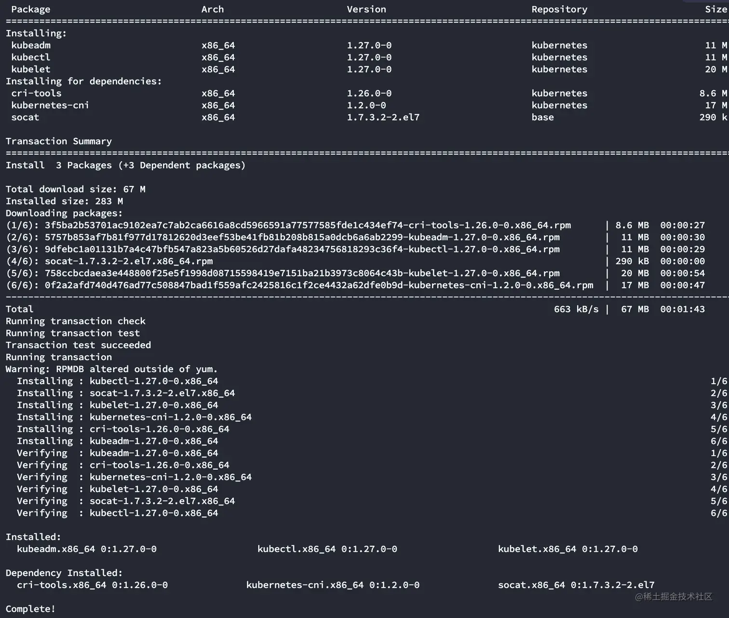The width and height of the screenshot is (729, 618).
Task: Click the (6/6) kubernetes-cni rpm download line
Action: [x=355, y=285]
